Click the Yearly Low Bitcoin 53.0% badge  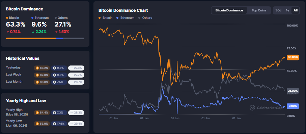pos(42,124)
